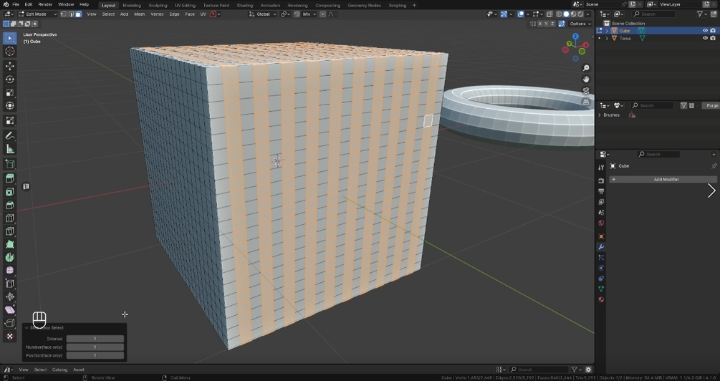This screenshot has width=720, height=381.
Task: Open the Modifiers wrench properties tab
Action: (601, 247)
